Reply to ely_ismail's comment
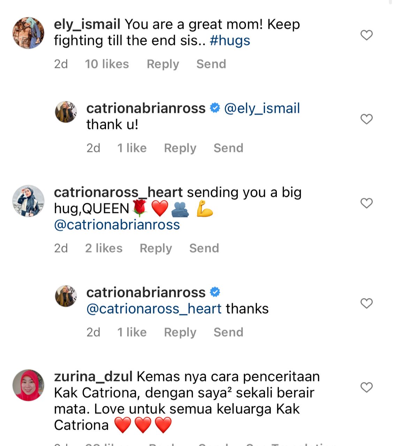Viewport: 395px width, 446px height. pyautogui.click(x=163, y=64)
